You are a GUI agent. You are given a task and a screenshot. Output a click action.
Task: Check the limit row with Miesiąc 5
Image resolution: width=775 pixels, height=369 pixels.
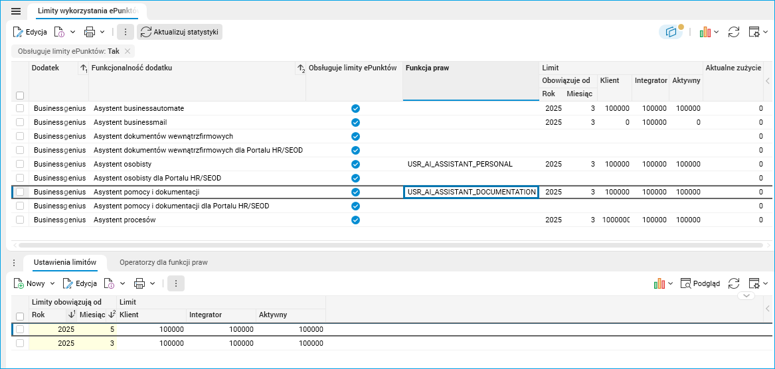[x=20, y=329]
